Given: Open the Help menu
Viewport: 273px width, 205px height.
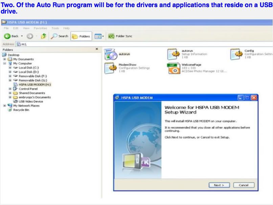Looking at the screenshot, I should [66, 28].
